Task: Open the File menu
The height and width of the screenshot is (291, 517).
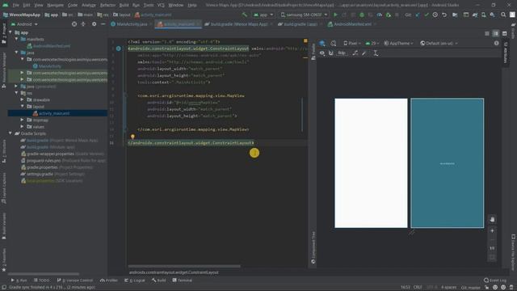Action: 16,5
